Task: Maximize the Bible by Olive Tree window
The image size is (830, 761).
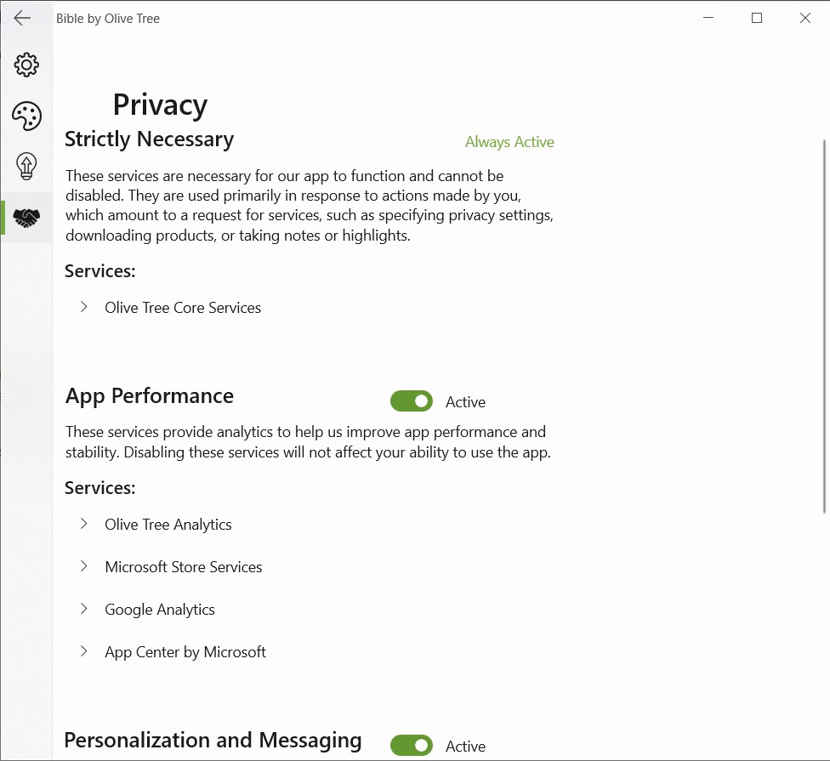Action: 756,18
